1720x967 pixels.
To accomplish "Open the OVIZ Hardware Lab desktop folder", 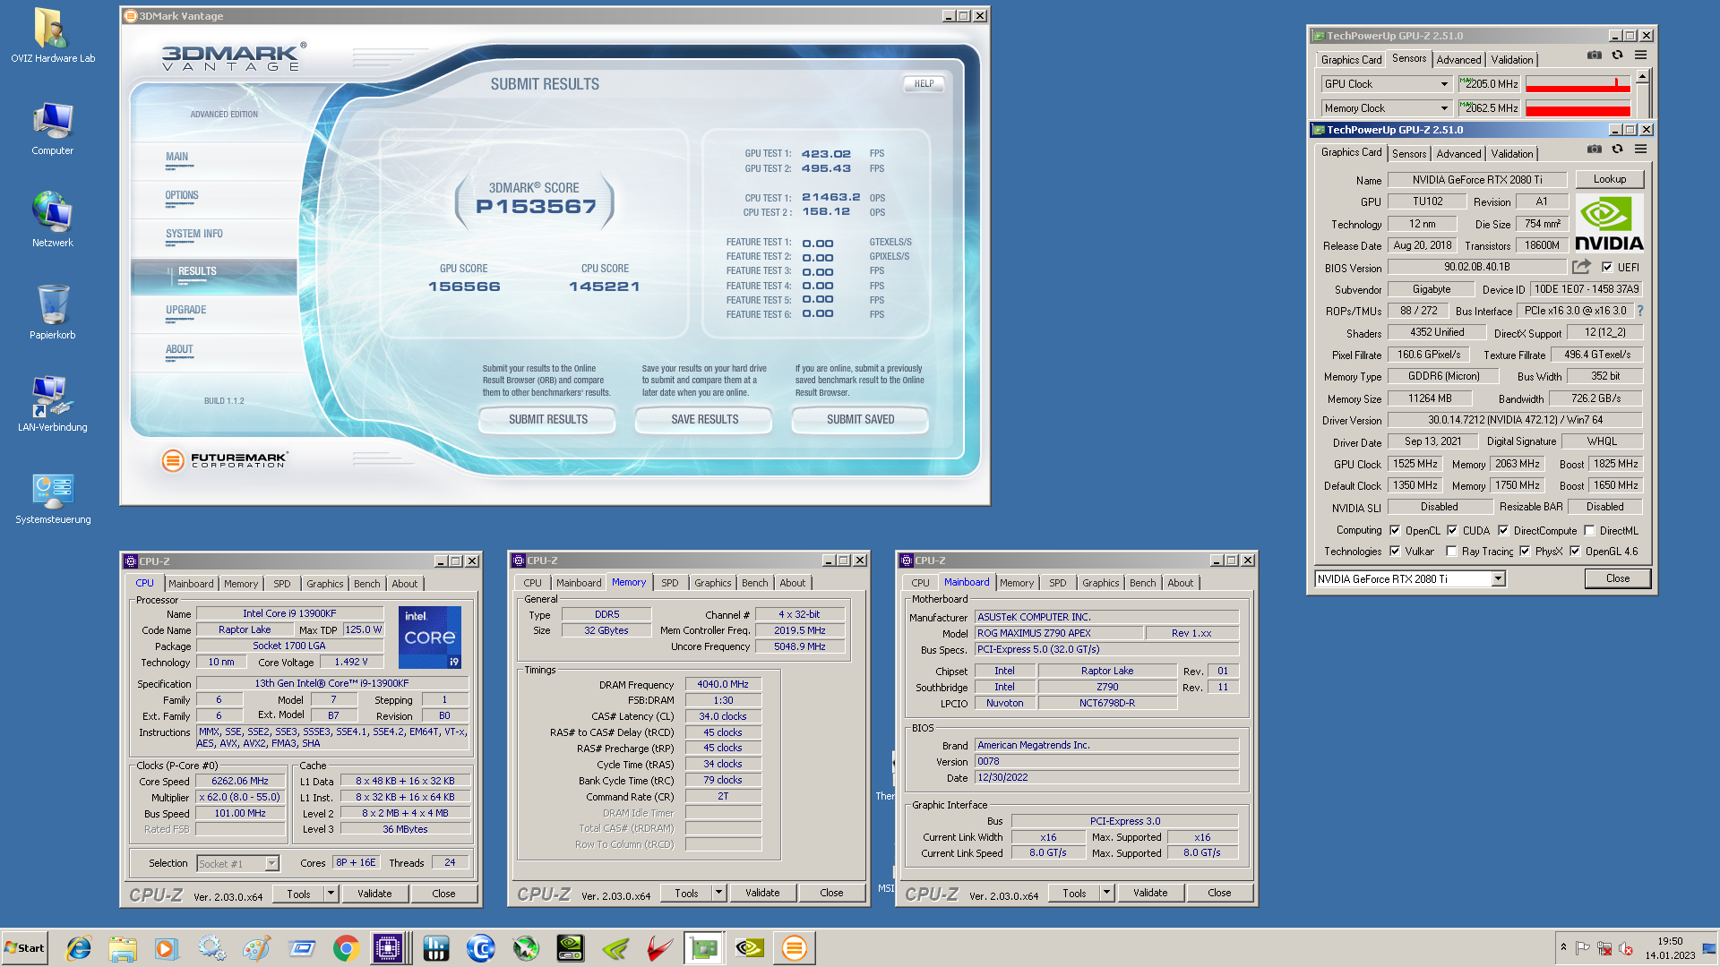I will point(52,36).
